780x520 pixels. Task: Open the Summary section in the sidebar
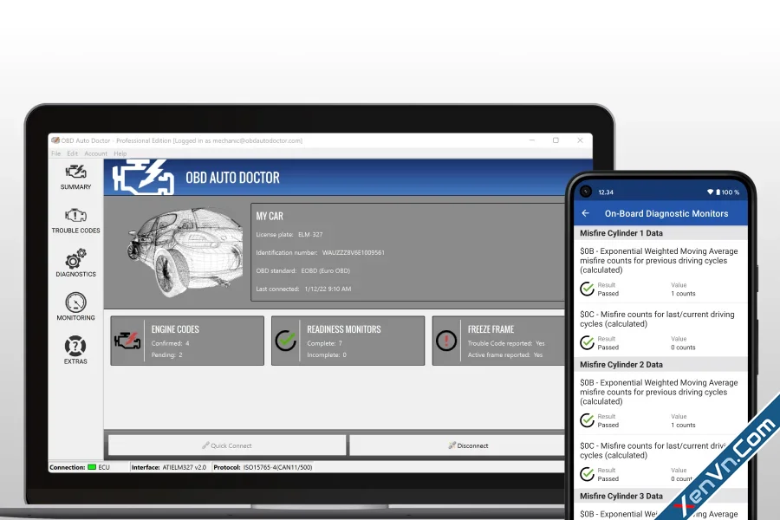(75, 178)
